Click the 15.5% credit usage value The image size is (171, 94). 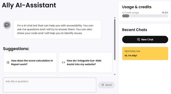[165, 13]
